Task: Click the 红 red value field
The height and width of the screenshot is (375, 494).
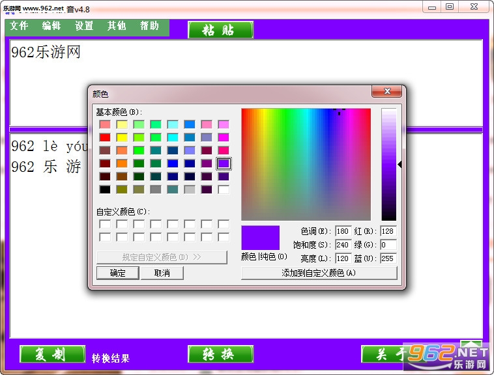Action: (388, 231)
